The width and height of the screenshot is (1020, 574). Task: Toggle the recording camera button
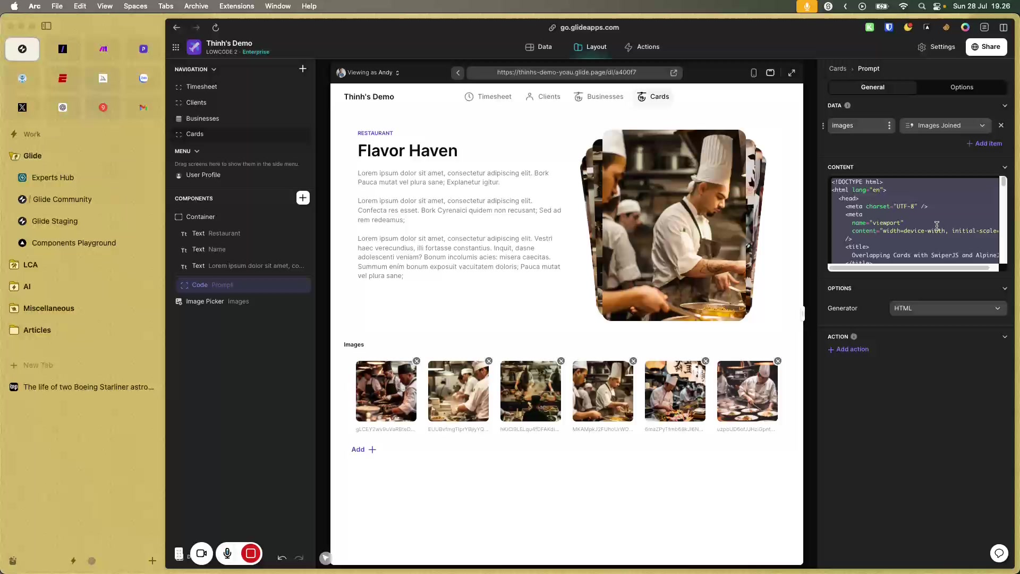pos(201,554)
